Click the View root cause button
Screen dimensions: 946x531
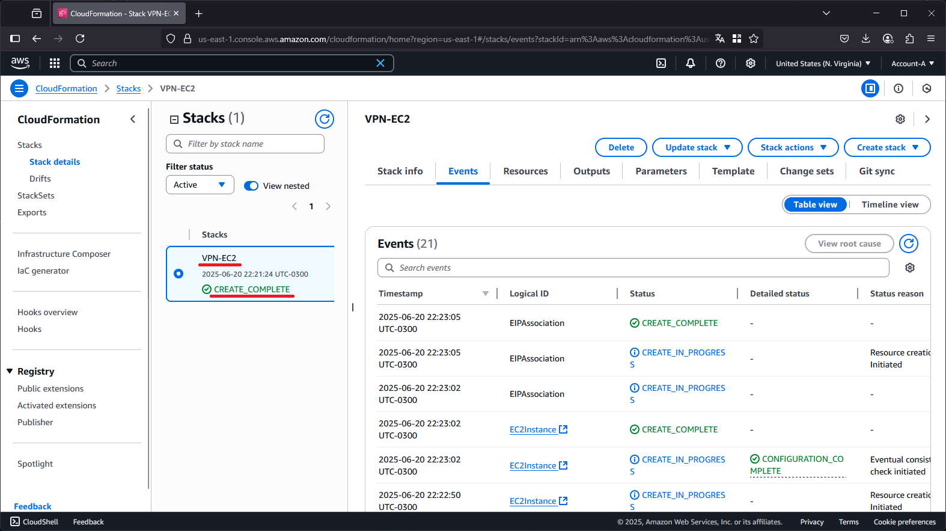pos(849,244)
